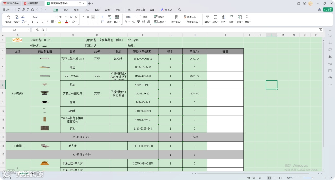Click the search icon next to WPS AI

pyautogui.click(x=180, y=10)
